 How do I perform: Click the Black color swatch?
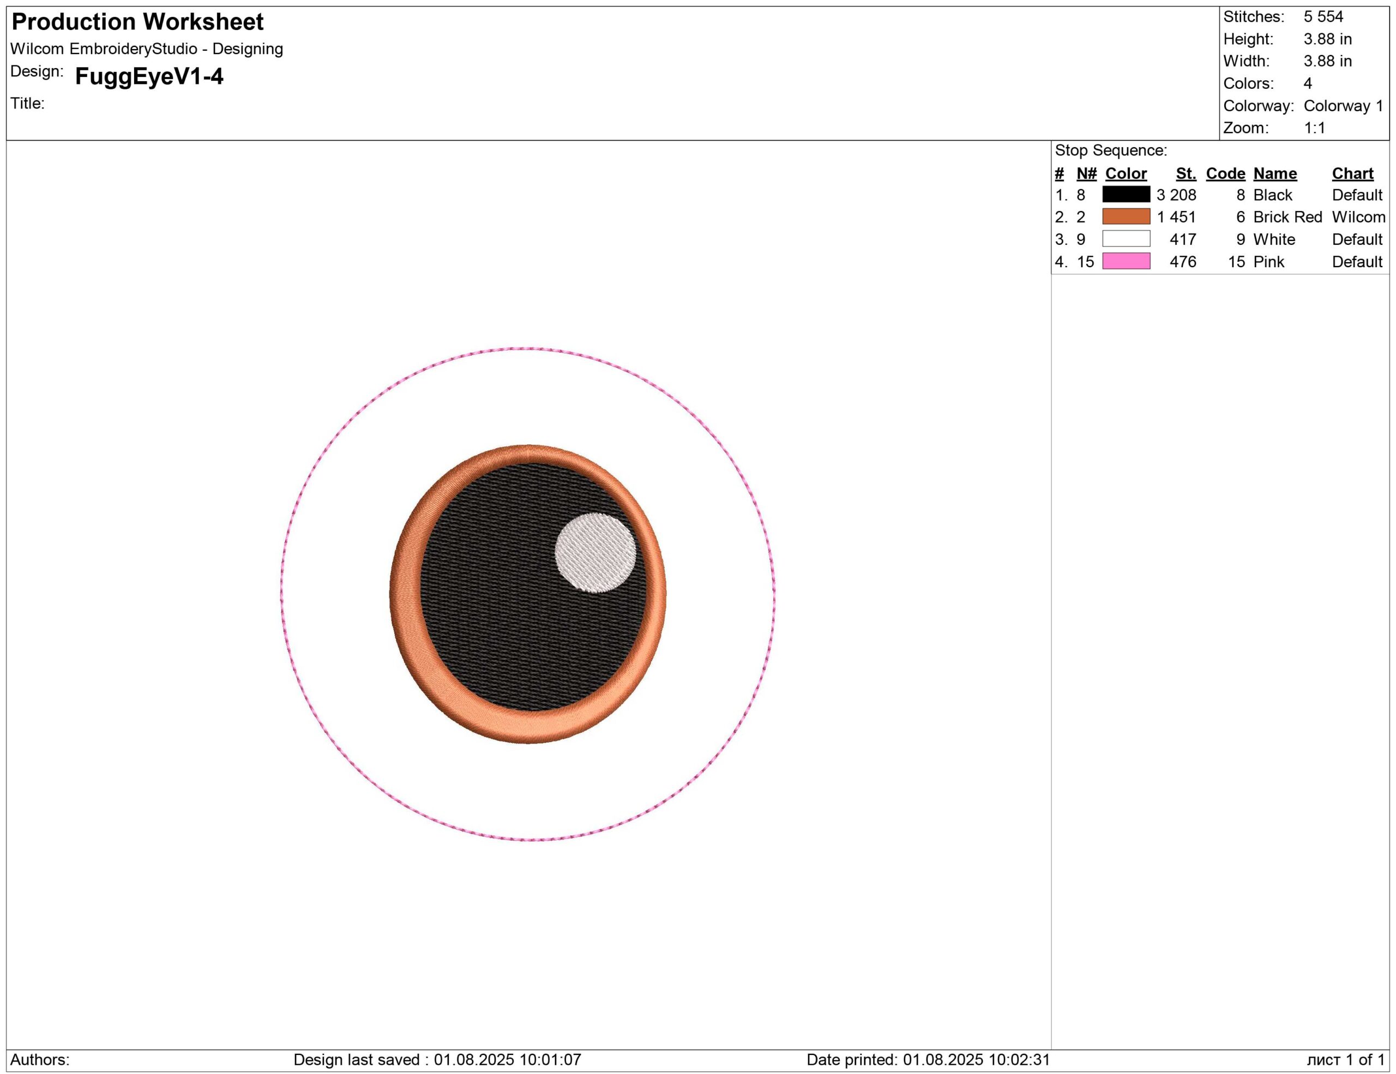pos(1126,194)
